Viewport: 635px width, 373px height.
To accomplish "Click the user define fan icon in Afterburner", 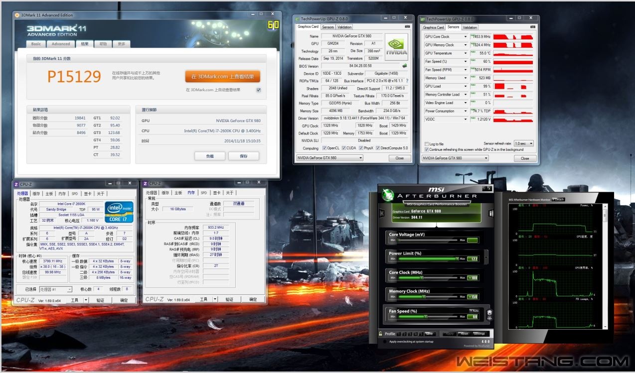I will pos(489,316).
